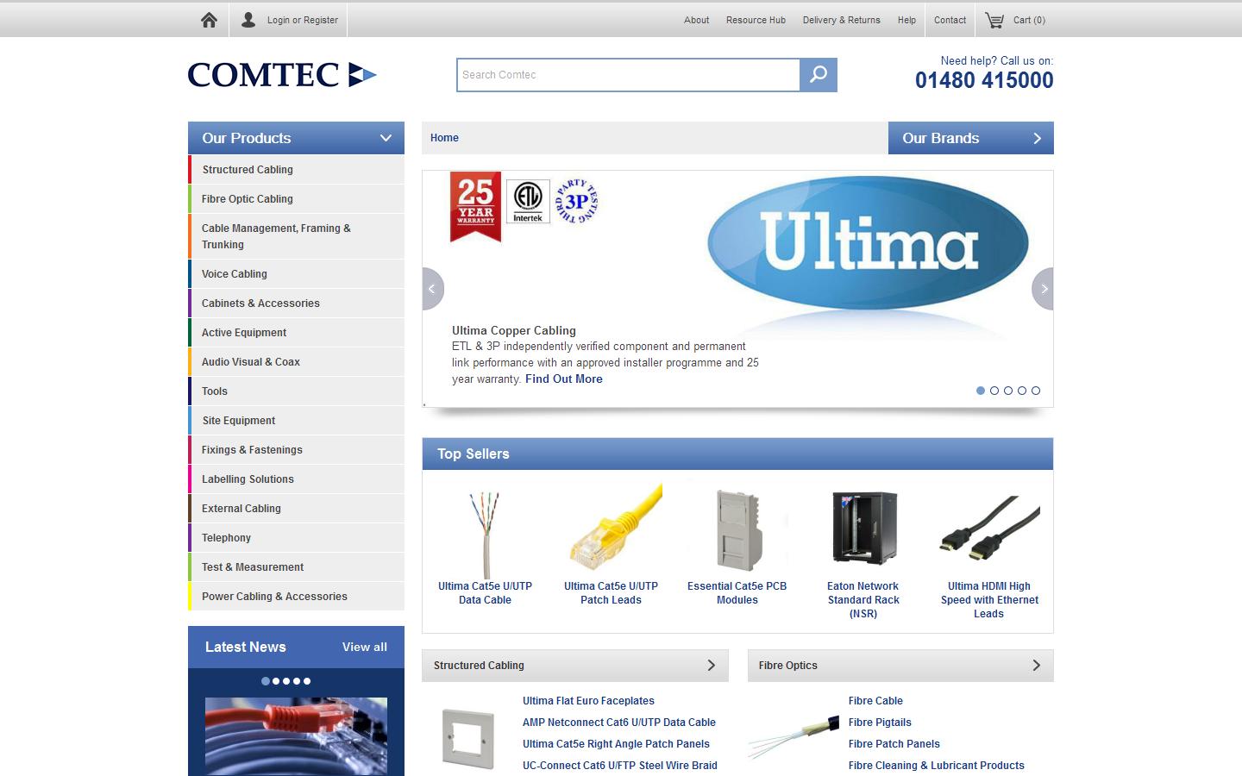Click the magnifying glass search icon
1242x776 pixels.
coord(817,75)
